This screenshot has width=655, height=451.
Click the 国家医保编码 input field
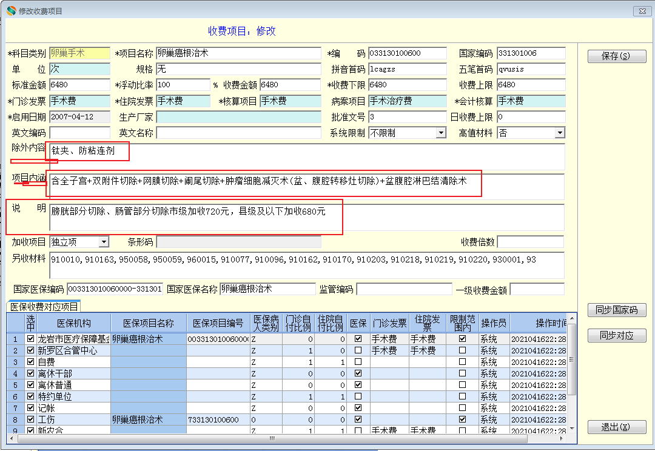[115, 289]
